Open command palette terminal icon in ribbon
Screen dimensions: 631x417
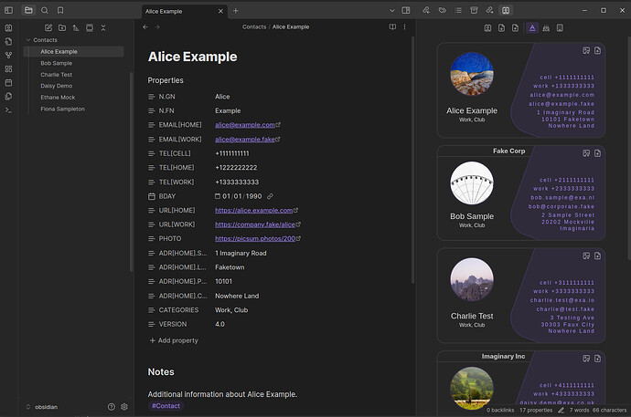click(x=8, y=110)
